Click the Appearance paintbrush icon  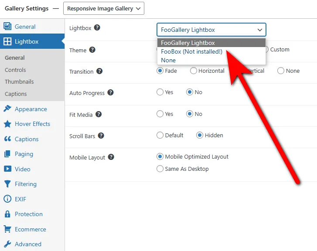(x=7, y=109)
